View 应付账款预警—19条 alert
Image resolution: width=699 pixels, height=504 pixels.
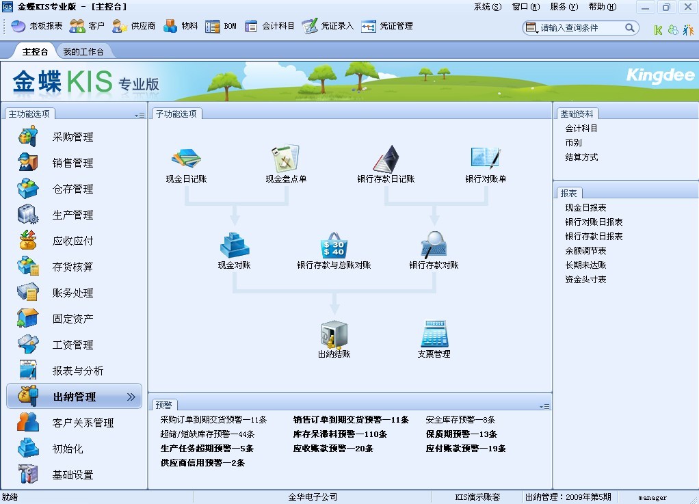coord(466,449)
